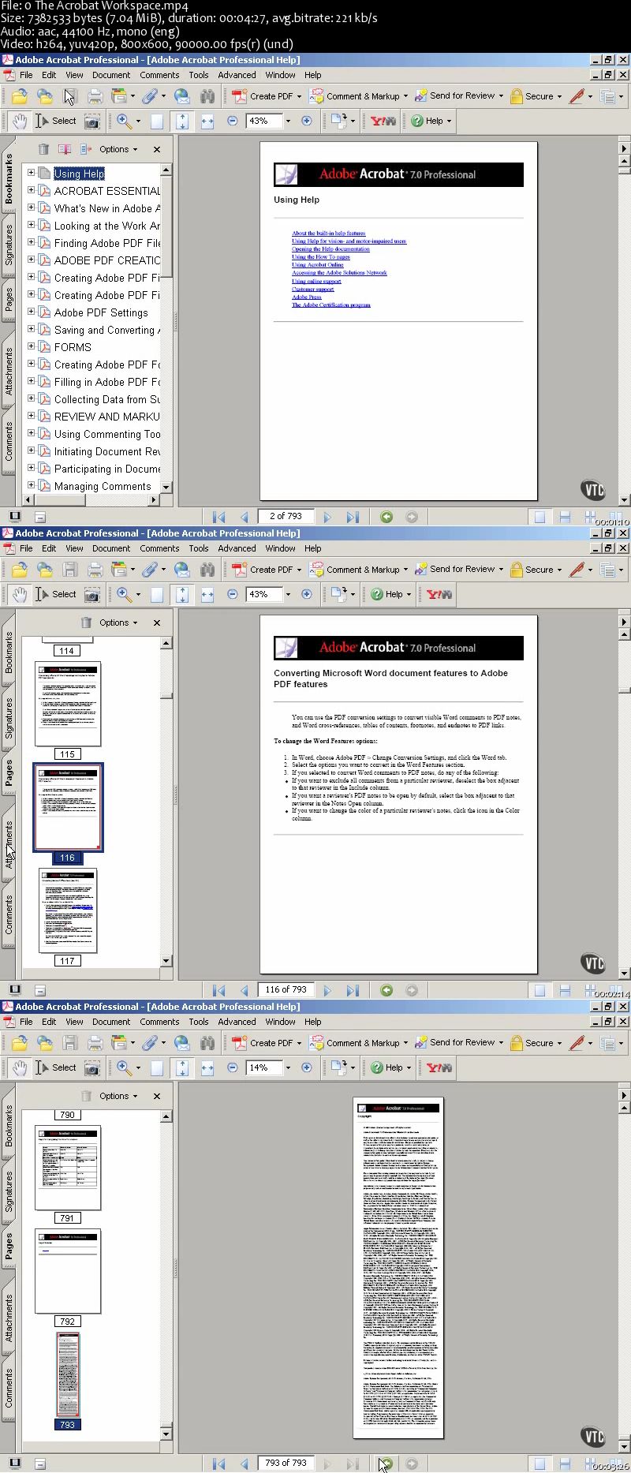This screenshot has height=1473, width=631.
Task: Click Search binoculars icon in top window
Action: pos(207,96)
